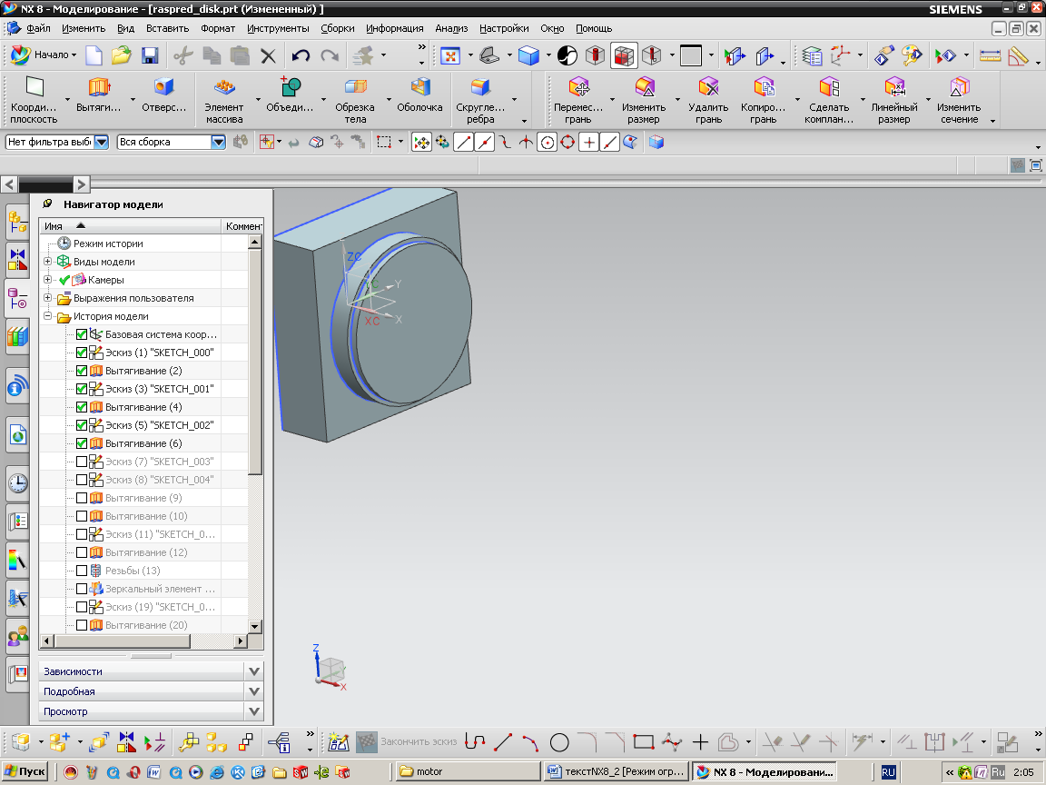1046x785 pixels.
Task: Uncheck the Эскиз (3) "SKETCH_001" checkbox
Action: pyautogui.click(x=82, y=389)
